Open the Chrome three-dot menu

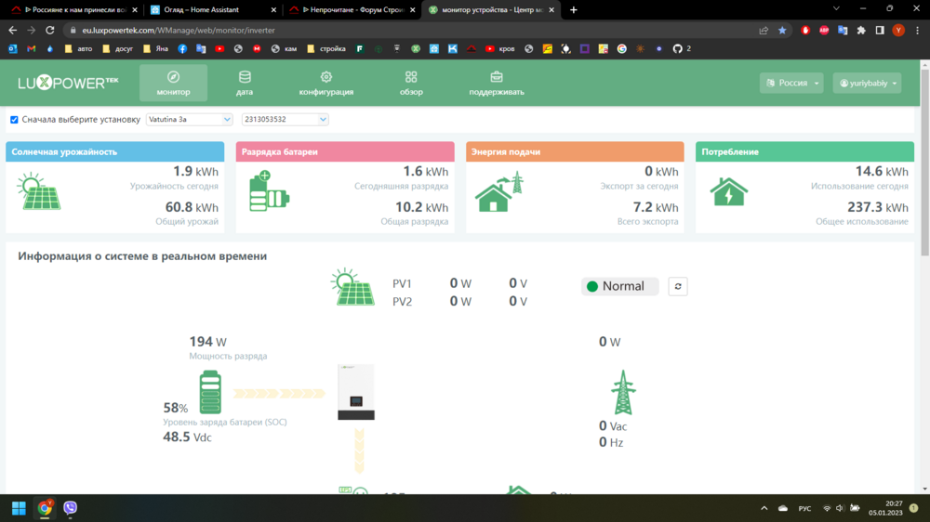917,31
